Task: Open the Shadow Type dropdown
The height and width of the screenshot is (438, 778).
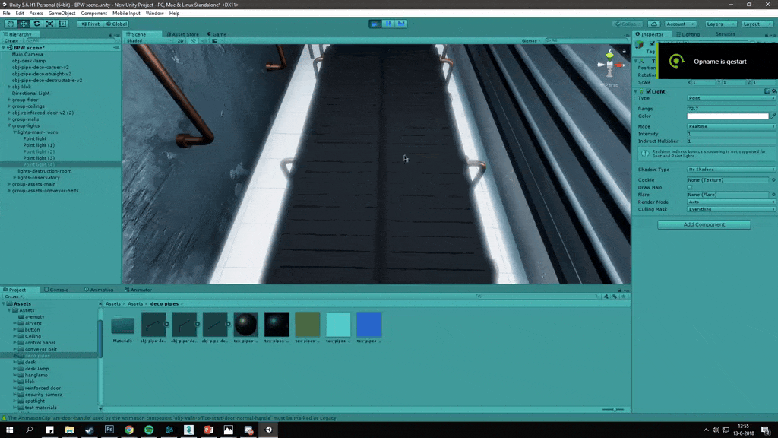Action: click(x=730, y=170)
